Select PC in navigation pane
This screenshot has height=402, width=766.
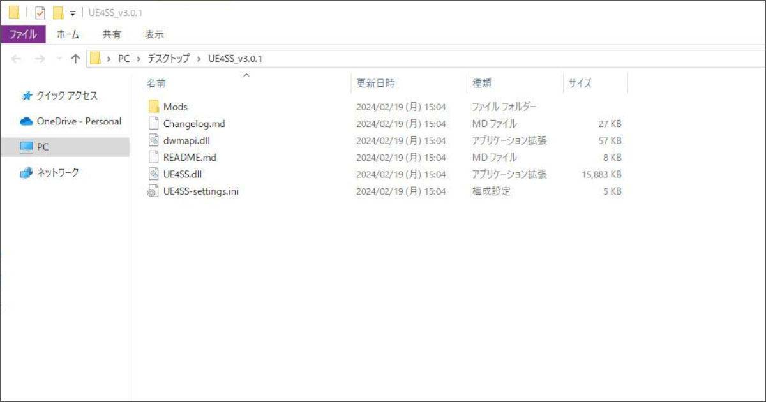[x=42, y=147]
